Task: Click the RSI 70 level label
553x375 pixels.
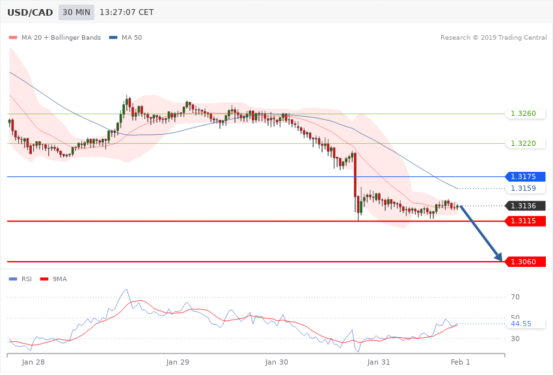Action: tap(515, 297)
